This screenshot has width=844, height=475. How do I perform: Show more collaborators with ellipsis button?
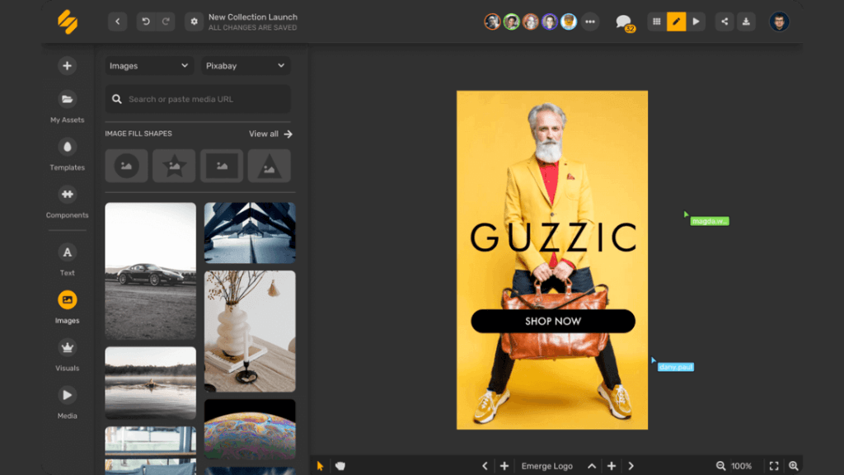click(x=590, y=21)
